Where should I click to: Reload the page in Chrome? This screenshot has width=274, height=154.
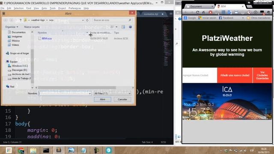pos(197,12)
